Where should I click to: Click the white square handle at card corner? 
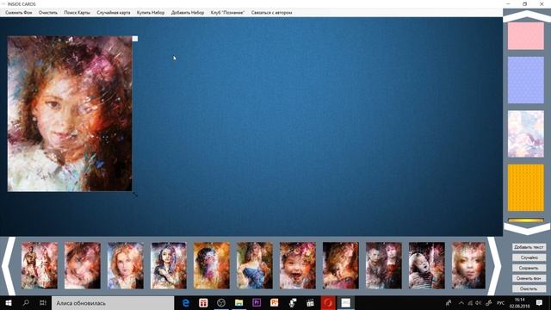click(135, 39)
